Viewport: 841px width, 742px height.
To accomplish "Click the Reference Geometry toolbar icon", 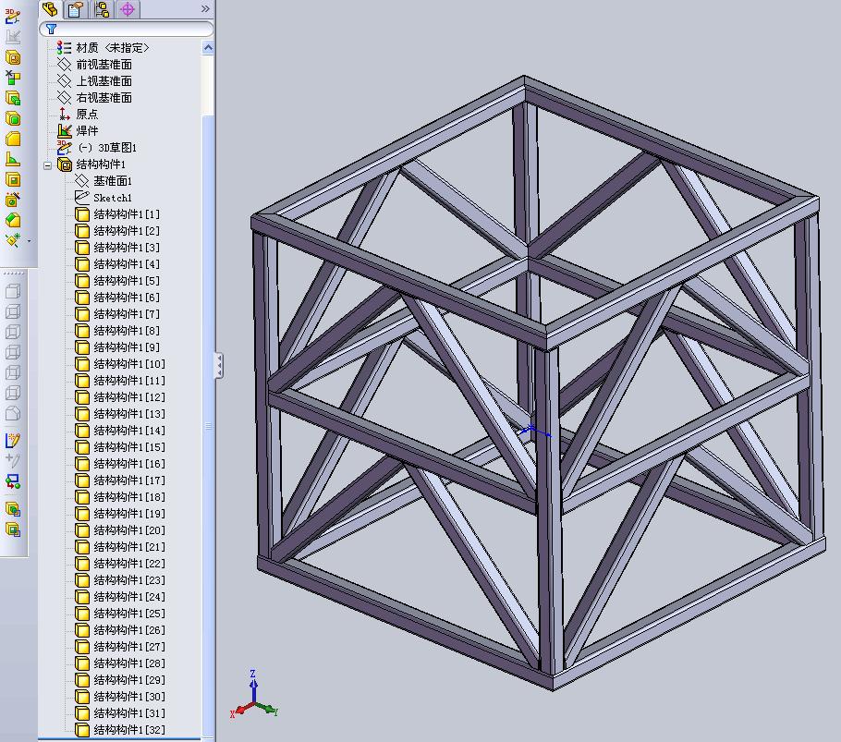I will [x=12, y=240].
